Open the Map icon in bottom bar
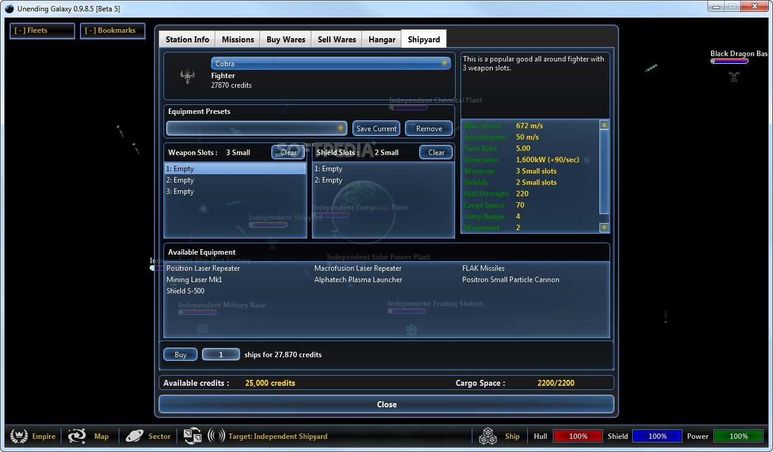Viewport: 773px width, 452px height. point(77,436)
